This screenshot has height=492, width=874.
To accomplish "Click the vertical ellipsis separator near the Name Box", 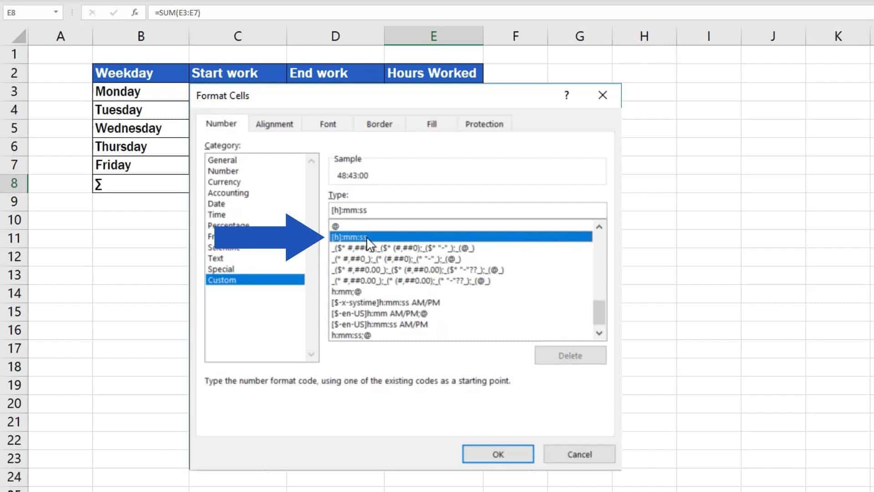I will click(71, 12).
